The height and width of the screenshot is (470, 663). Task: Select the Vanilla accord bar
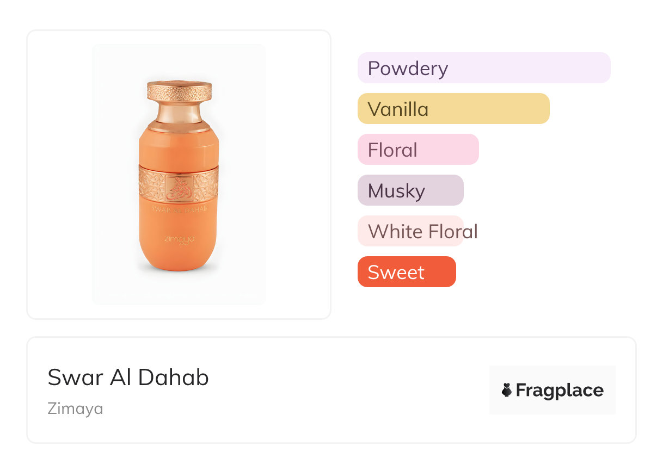(453, 109)
